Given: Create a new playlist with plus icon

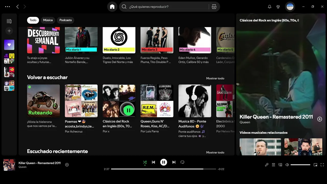Looking at the screenshot, I should point(9,31).
